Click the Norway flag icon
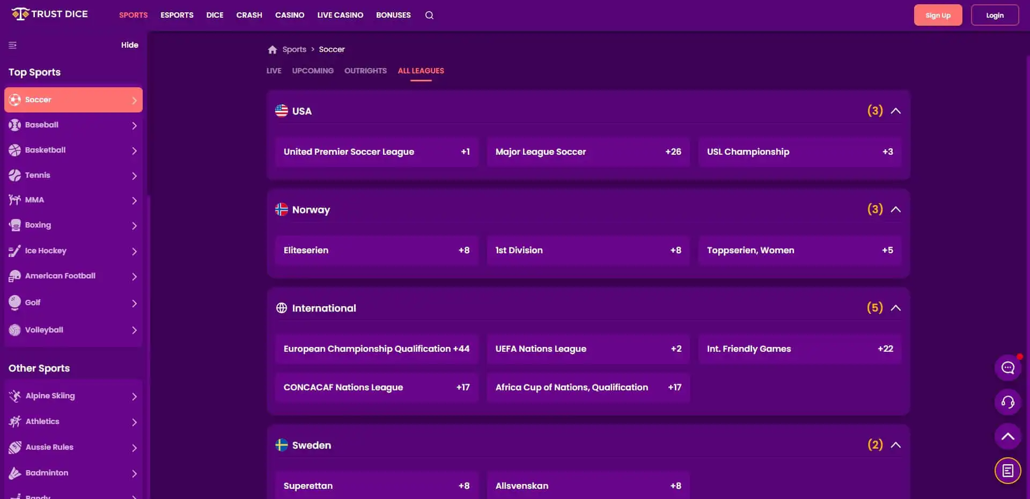 pos(281,210)
